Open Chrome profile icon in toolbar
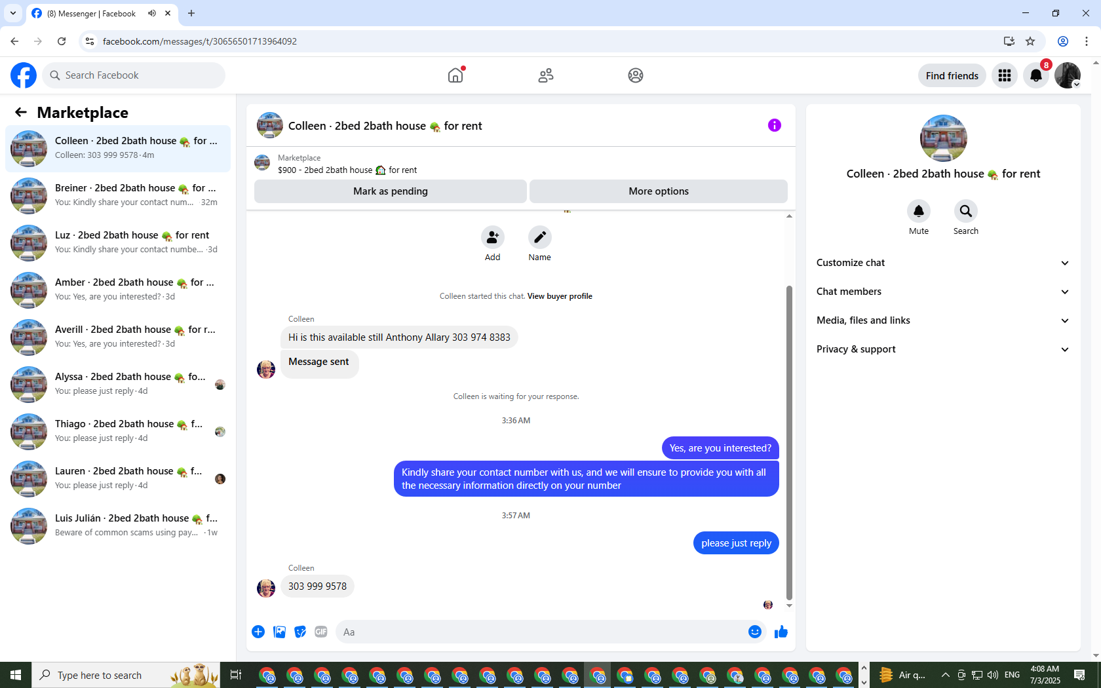 pos(1063,41)
